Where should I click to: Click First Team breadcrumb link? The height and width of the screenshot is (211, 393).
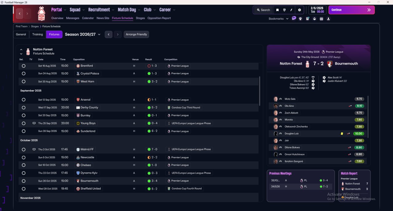click(x=21, y=26)
